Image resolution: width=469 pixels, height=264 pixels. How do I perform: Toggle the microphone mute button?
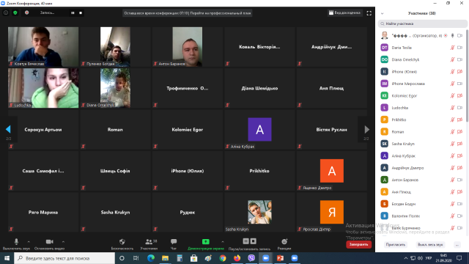tap(16, 241)
